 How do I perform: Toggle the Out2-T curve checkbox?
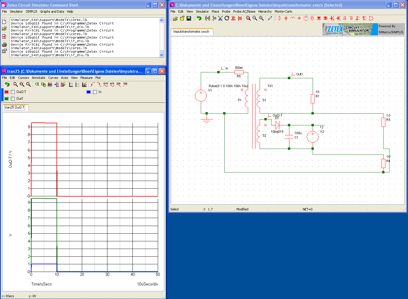(x=13, y=92)
